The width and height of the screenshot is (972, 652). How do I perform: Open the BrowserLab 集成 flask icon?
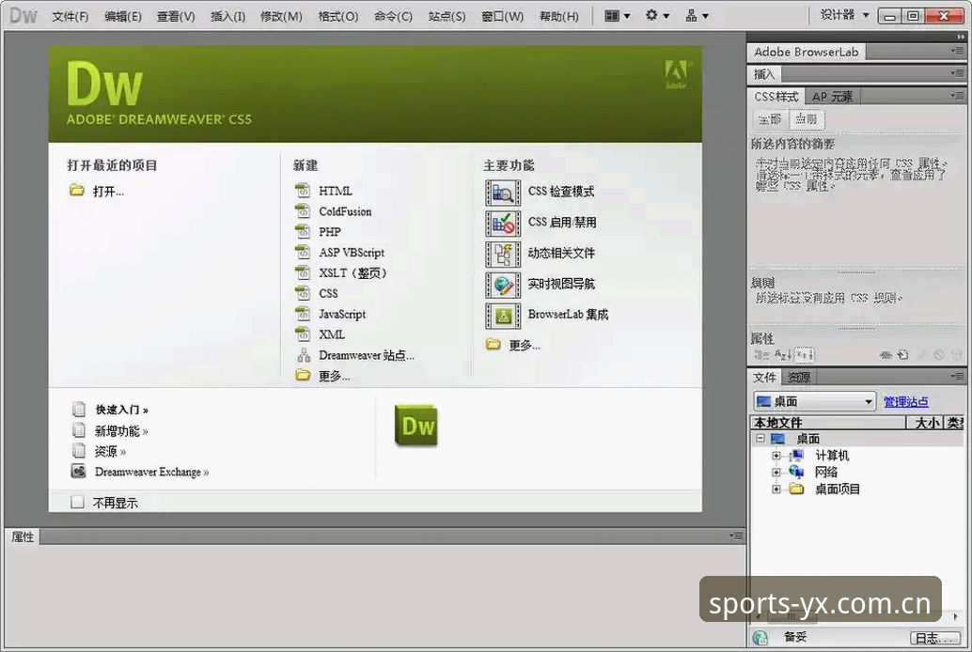[503, 316]
